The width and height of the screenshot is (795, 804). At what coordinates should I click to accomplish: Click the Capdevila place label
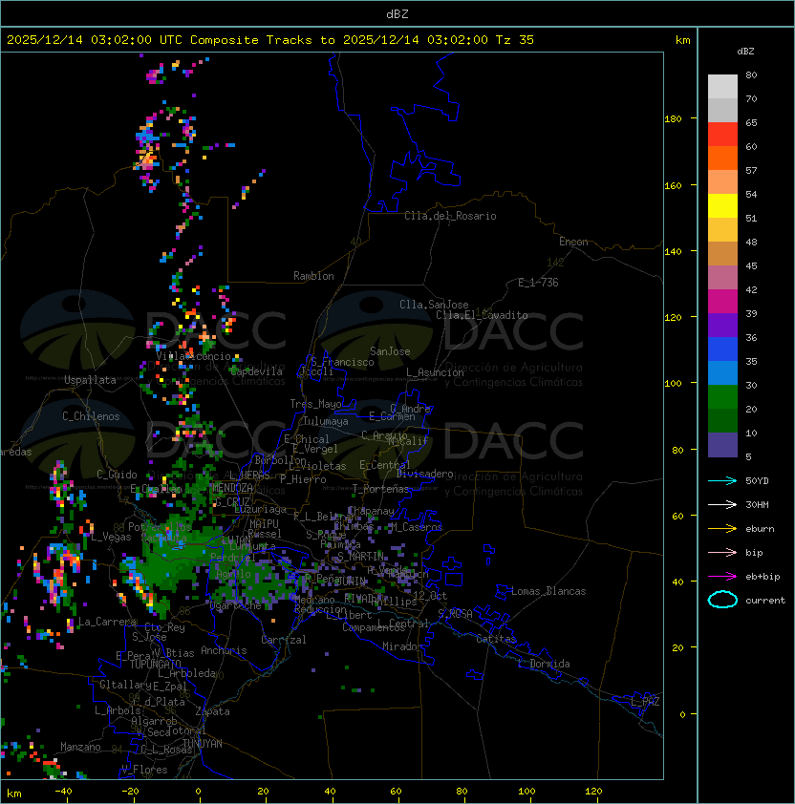256,371
